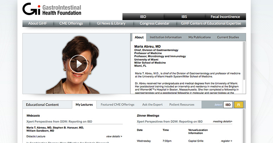Click the view details link
Image resolution: width=273 pixels, height=143 pixels.
tap(114, 136)
